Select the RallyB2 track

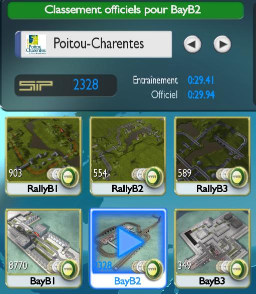(x=128, y=156)
